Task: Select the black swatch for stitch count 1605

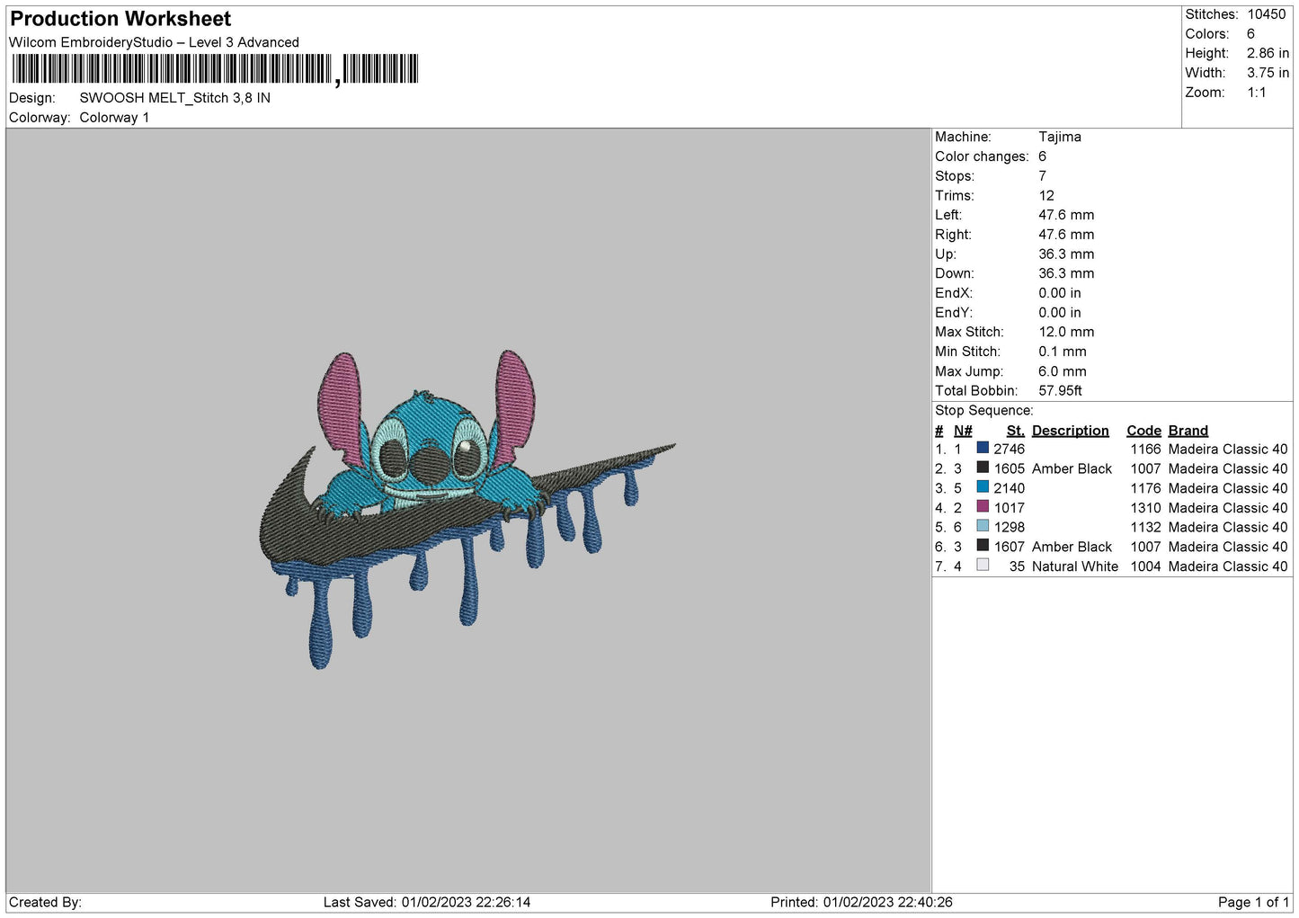Action: (x=983, y=468)
